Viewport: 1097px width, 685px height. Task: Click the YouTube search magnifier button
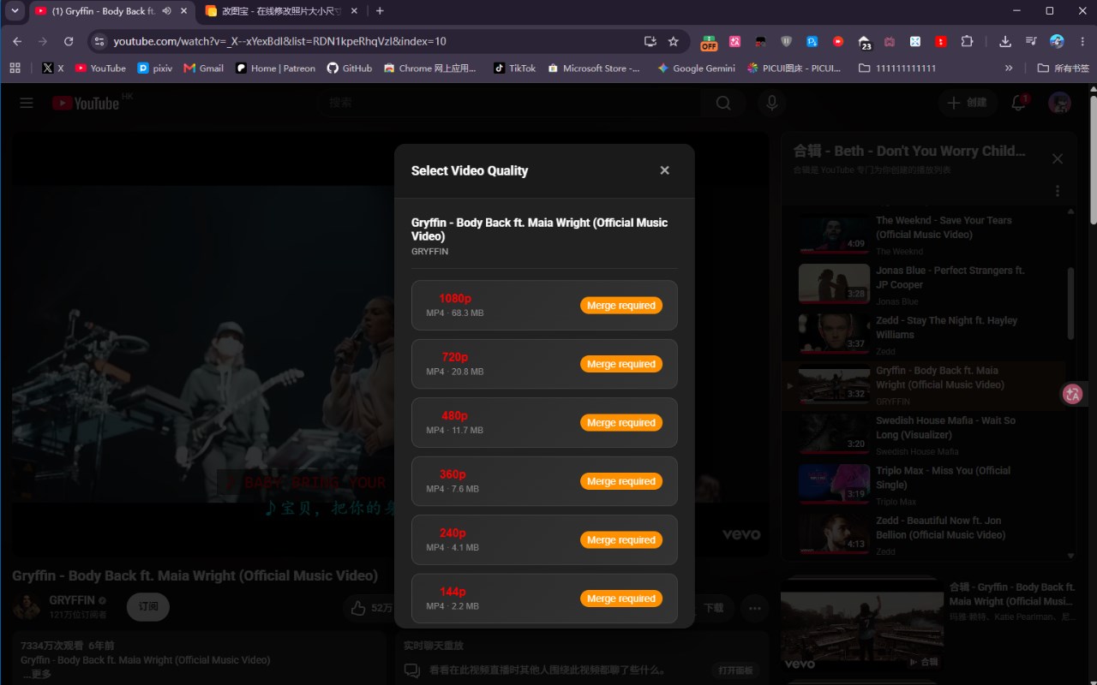(x=723, y=103)
